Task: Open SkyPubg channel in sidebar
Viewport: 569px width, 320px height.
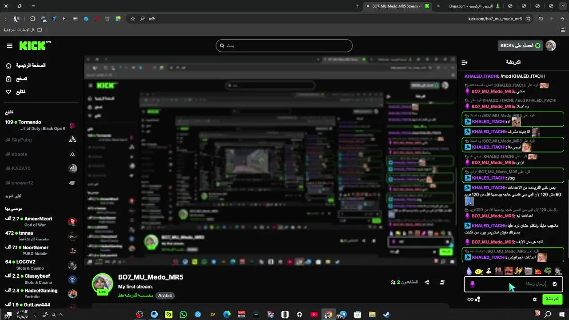Action: pos(41,140)
